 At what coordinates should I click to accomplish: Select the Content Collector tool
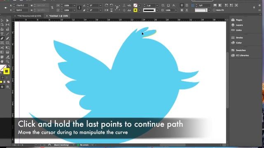tap(2, 29)
